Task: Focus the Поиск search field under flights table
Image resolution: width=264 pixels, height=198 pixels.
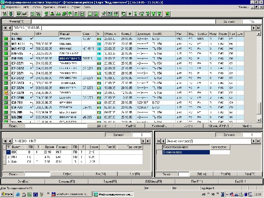Action: [55, 126]
